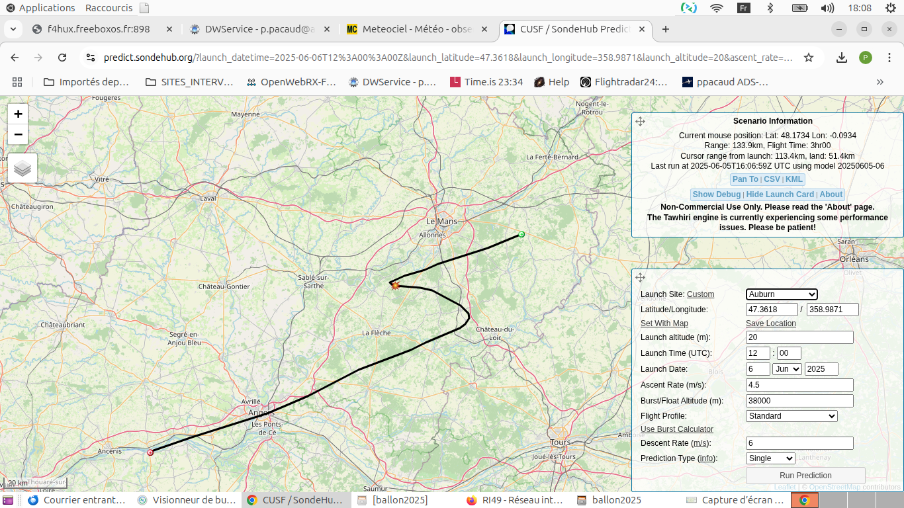
Task: Click the green launch point marker
Action: point(521,234)
